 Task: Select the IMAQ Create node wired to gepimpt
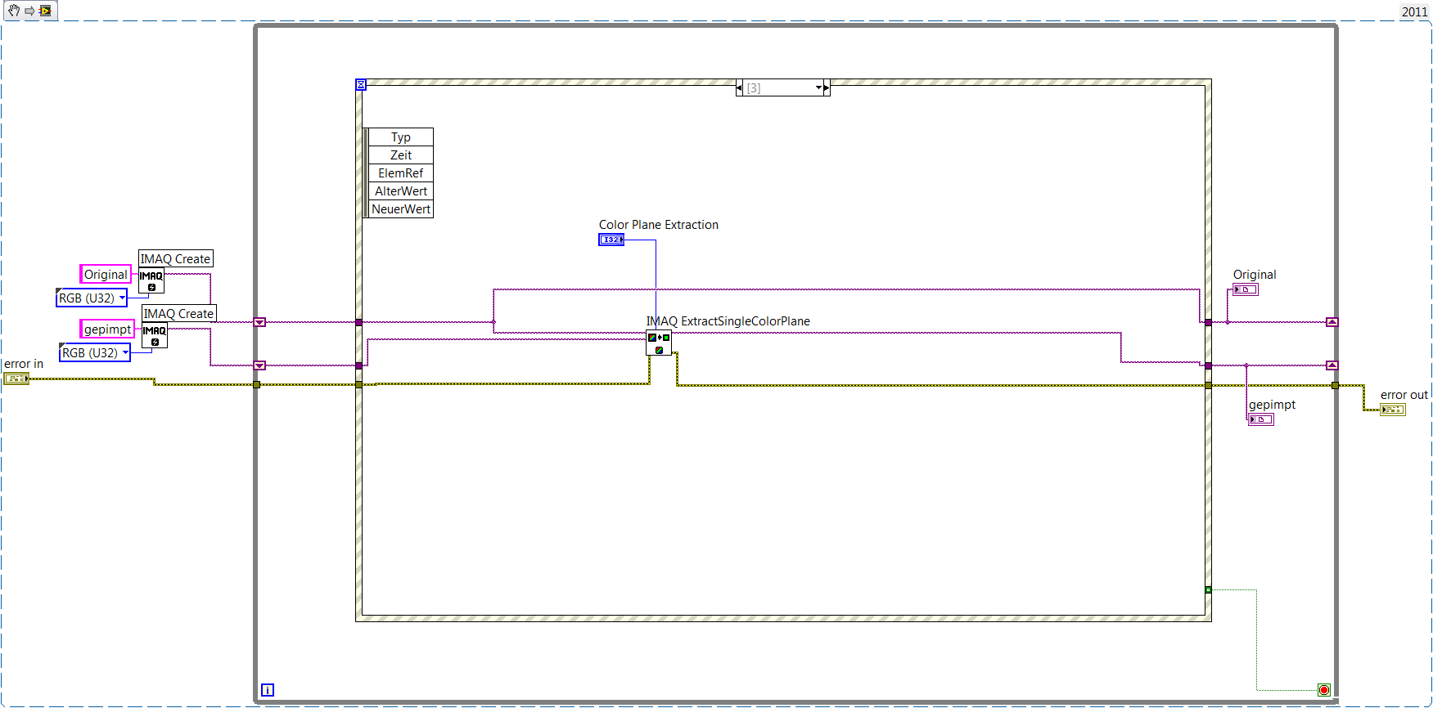click(x=155, y=335)
